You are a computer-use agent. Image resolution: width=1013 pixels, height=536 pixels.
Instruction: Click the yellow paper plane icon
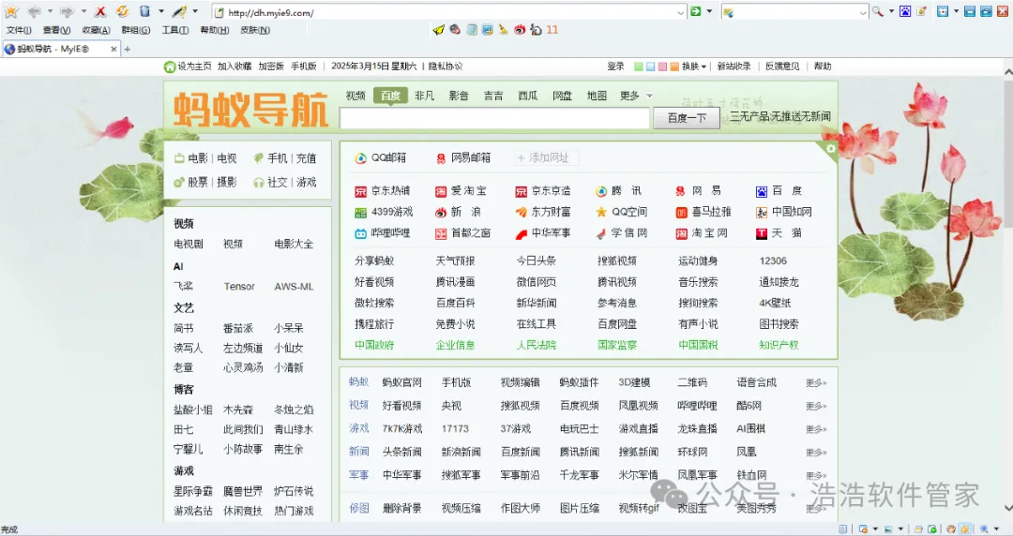coord(439,30)
